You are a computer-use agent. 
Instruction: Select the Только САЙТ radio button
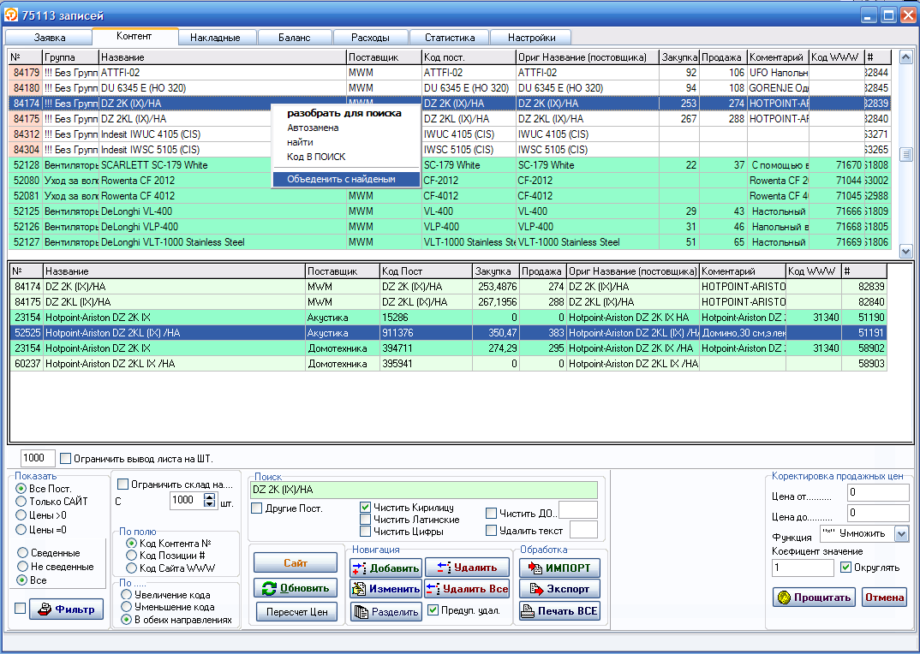pos(21,502)
